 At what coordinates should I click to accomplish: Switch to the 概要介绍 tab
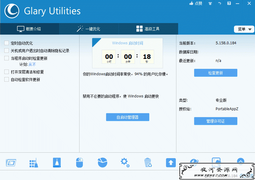coord(30,29)
